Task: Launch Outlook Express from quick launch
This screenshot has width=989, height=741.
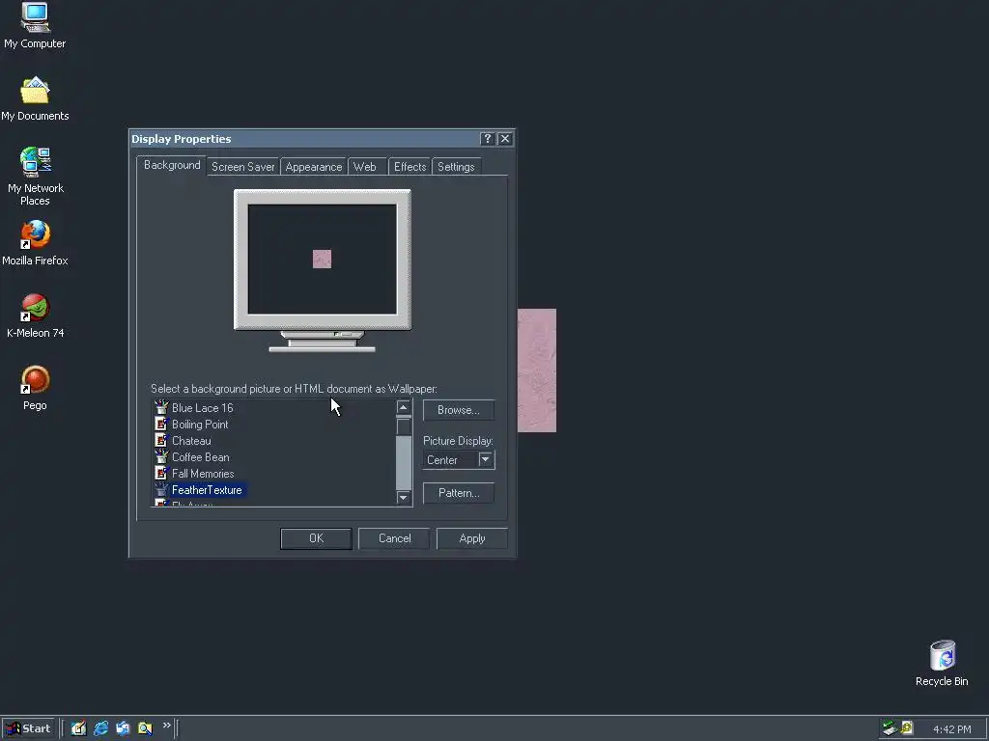Action: click(123, 728)
